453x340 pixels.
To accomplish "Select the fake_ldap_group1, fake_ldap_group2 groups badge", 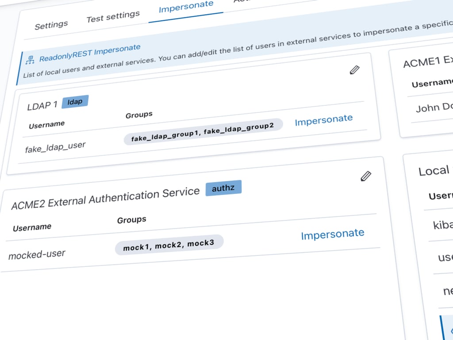I will coord(203,131).
